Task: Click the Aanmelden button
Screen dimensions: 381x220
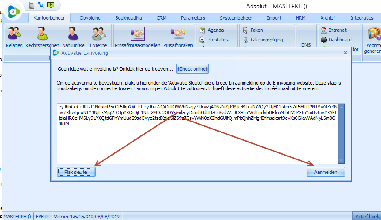Action: [x=325, y=172]
